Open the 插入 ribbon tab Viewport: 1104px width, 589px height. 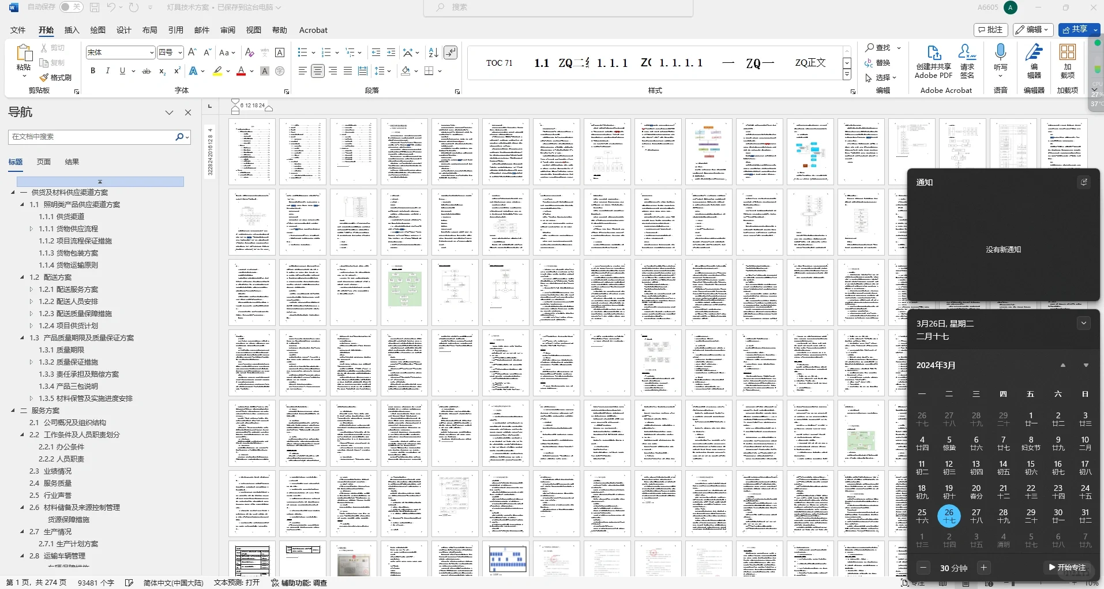[72, 30]
